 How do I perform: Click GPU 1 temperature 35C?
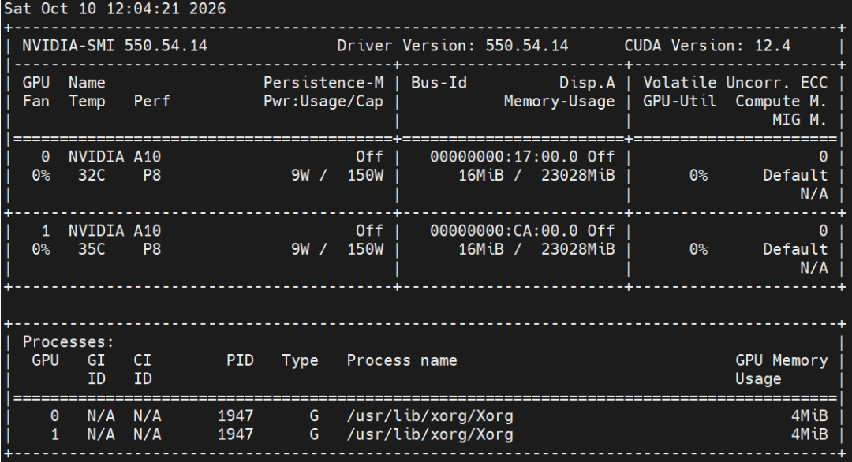coord(92,249)
